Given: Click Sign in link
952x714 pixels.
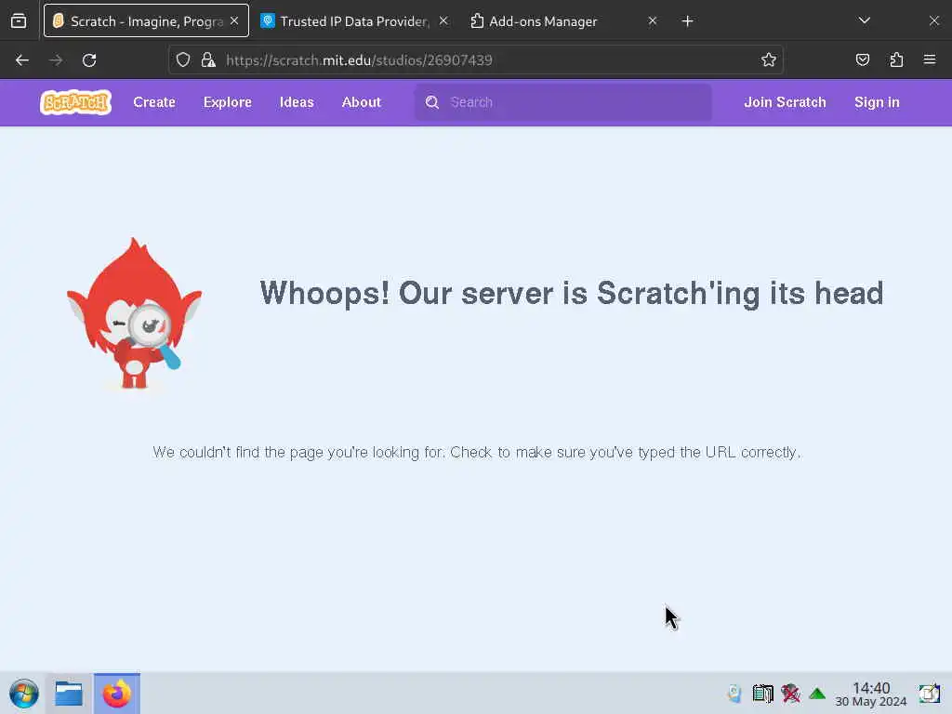Looking at the screenshot, I should [877, 102].
